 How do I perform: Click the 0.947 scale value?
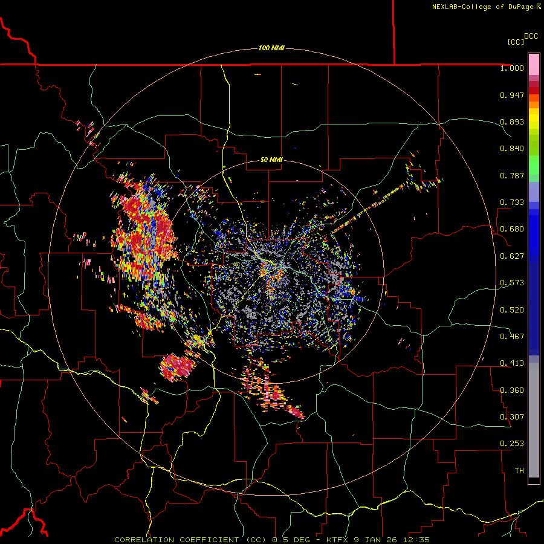512,95
